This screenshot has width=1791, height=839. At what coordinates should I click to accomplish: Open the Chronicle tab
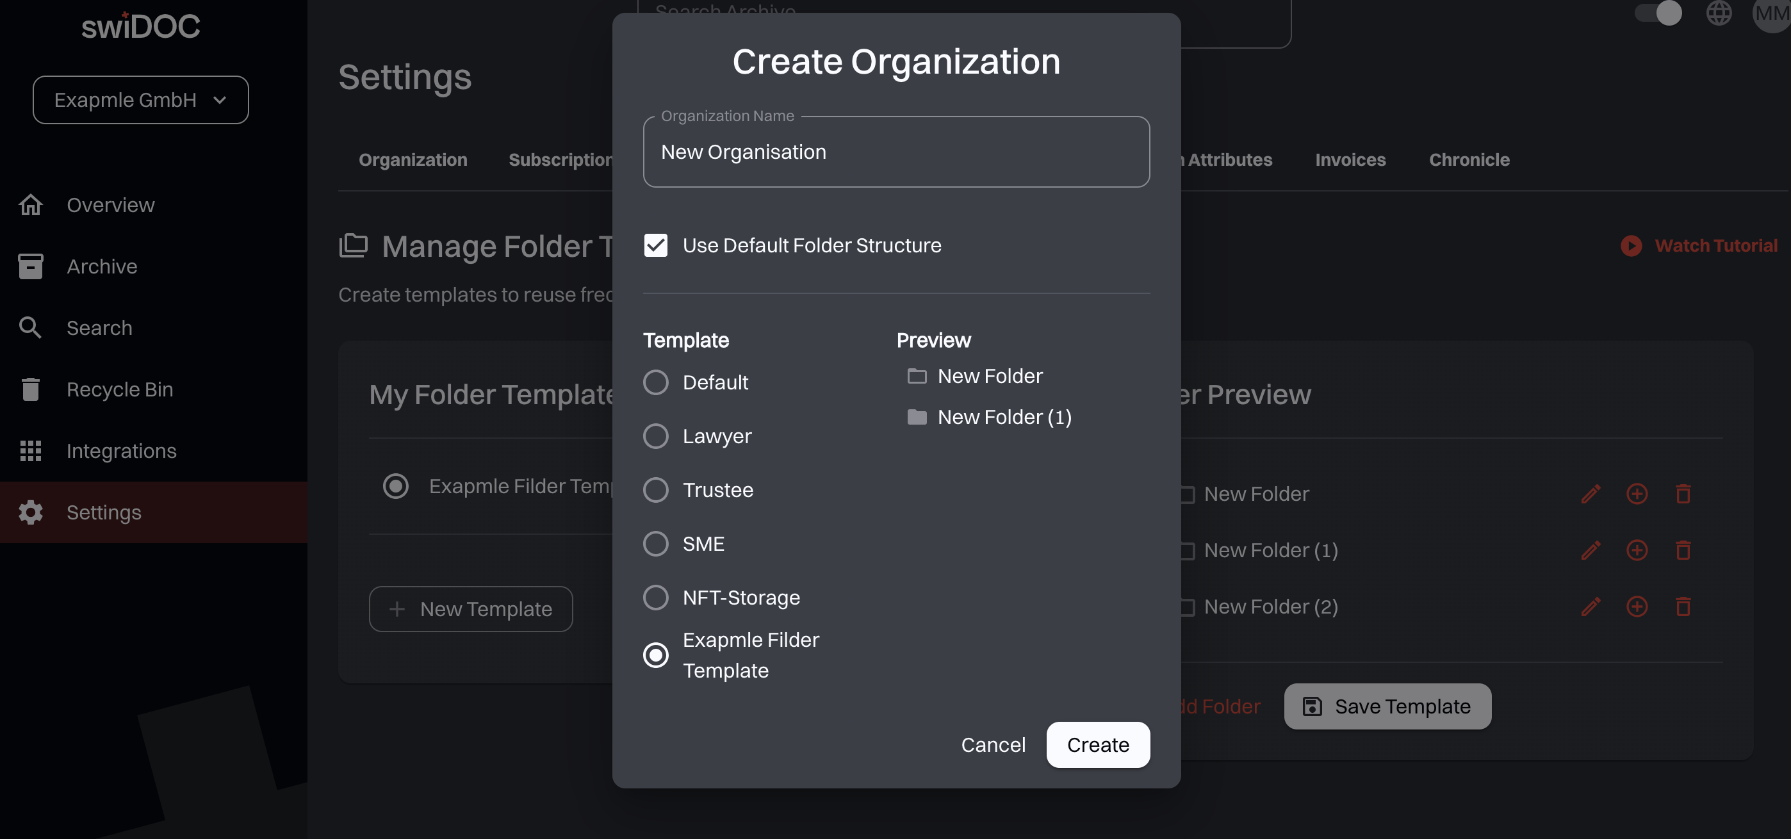[x=1469, y=159]
